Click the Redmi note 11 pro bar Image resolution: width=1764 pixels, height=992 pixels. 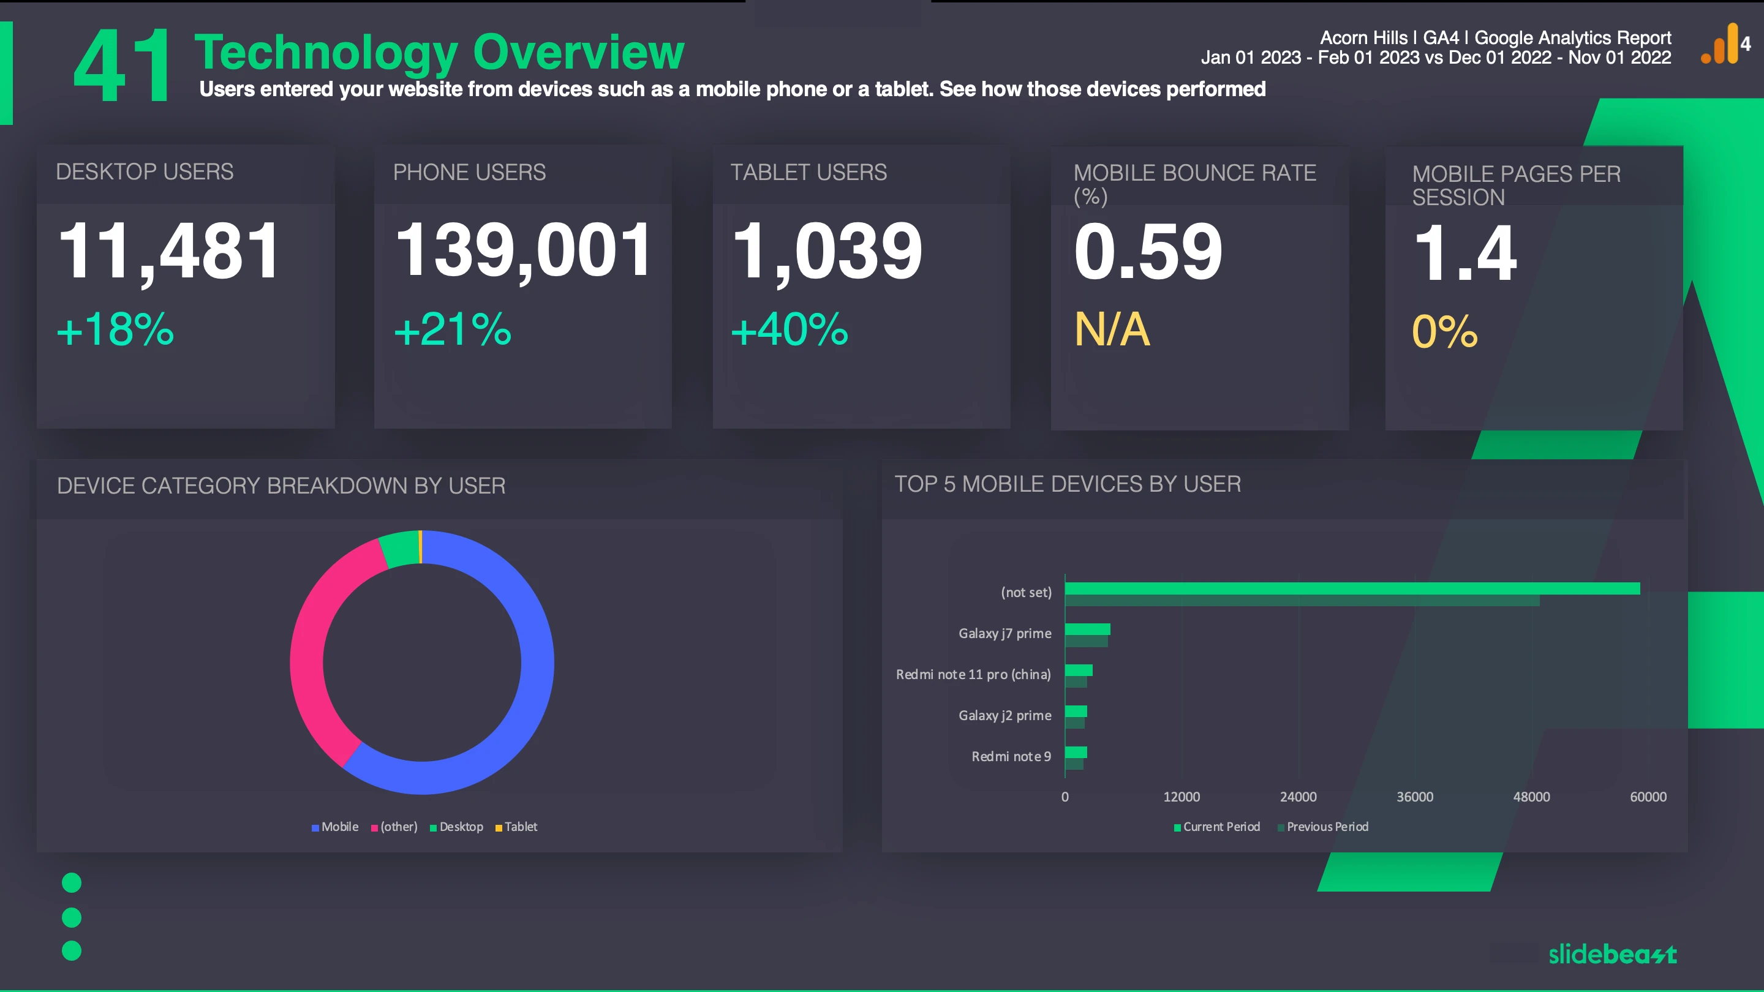pos(1079,671)
